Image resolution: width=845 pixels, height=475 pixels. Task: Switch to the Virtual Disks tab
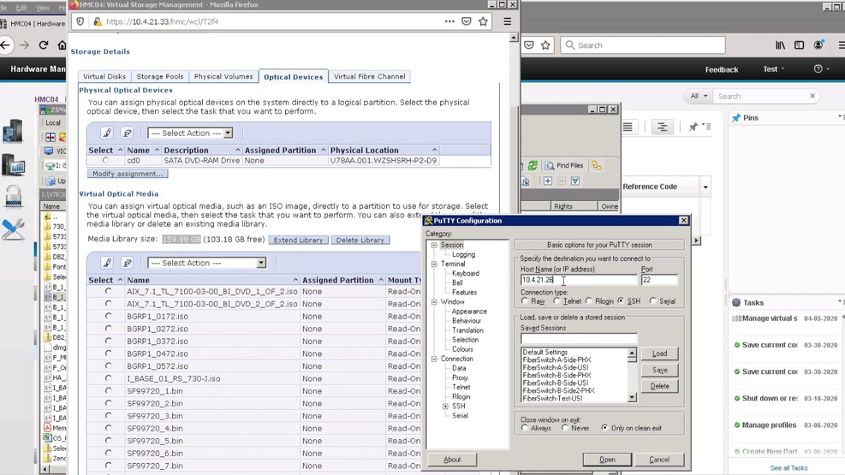[104, 77]
